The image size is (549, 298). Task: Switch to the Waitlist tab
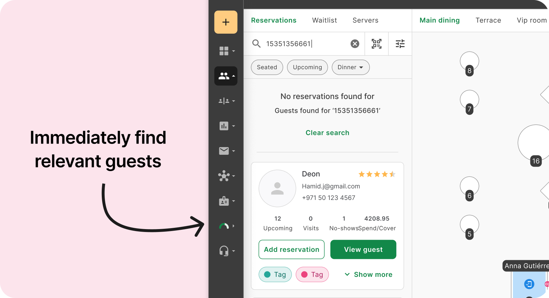[x=324, y=20]
